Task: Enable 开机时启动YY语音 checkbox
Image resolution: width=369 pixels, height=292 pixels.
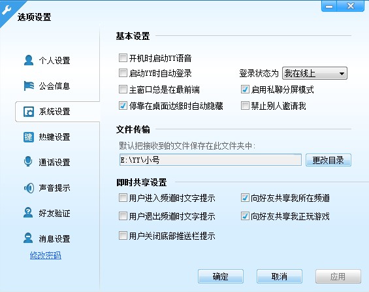Action: [123, 58]
